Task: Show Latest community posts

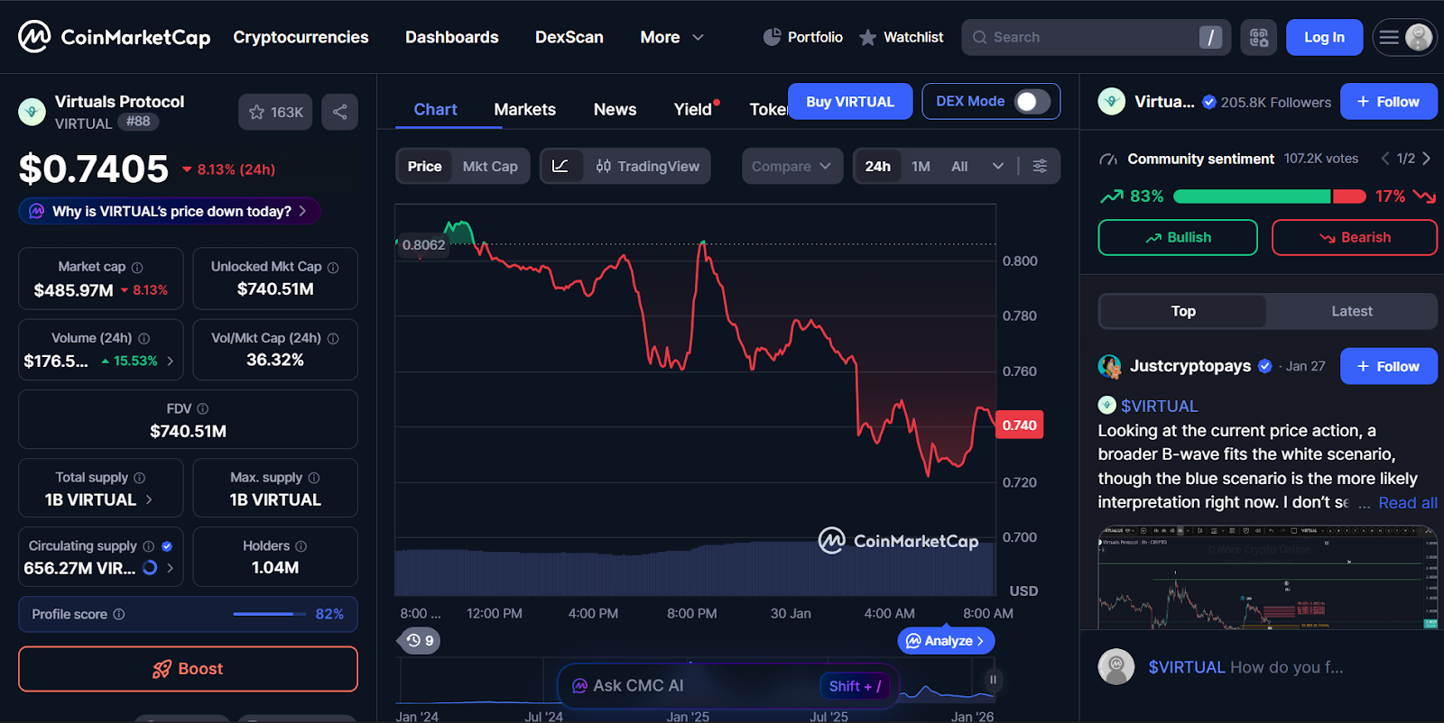Action: [x=1351, y=311]
